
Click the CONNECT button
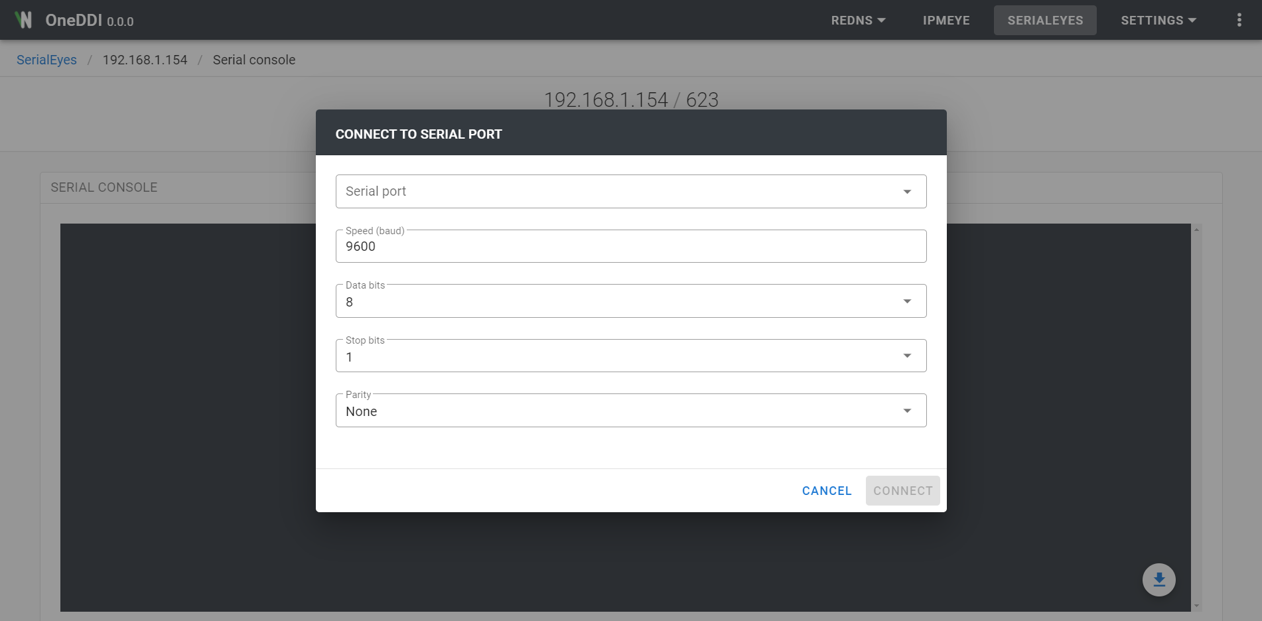pos(902,491)
